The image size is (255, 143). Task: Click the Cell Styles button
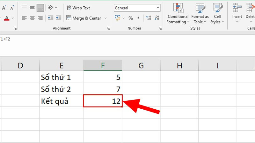point(217,14)
